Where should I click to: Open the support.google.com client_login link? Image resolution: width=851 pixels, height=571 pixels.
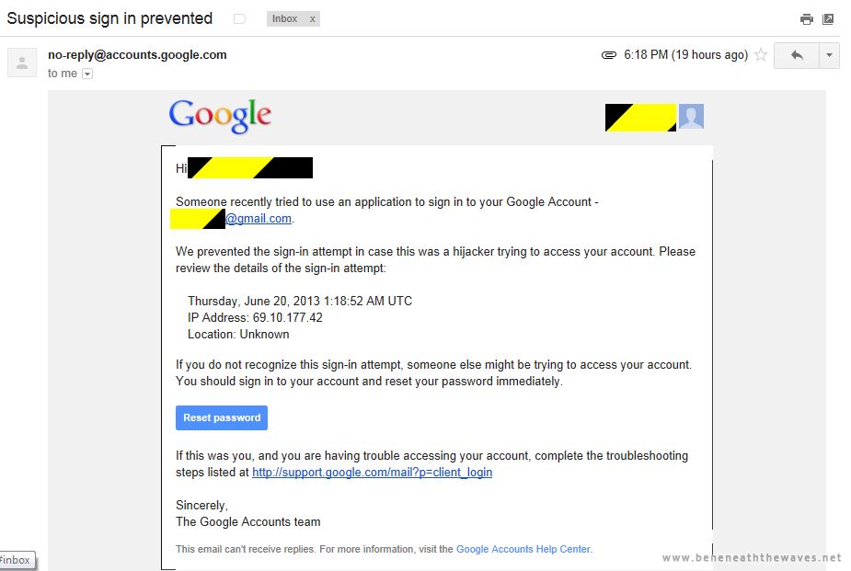373,473
